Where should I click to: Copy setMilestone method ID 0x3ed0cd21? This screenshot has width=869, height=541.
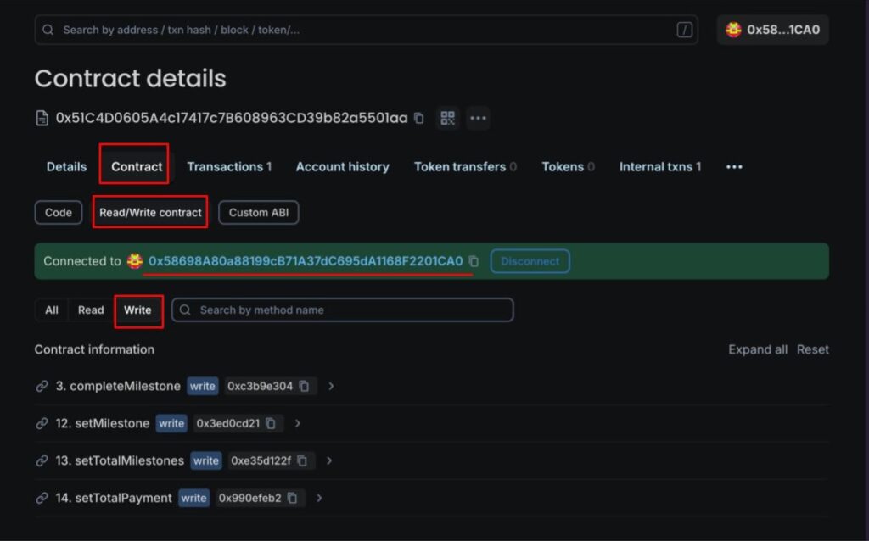[x=271, y=423]
